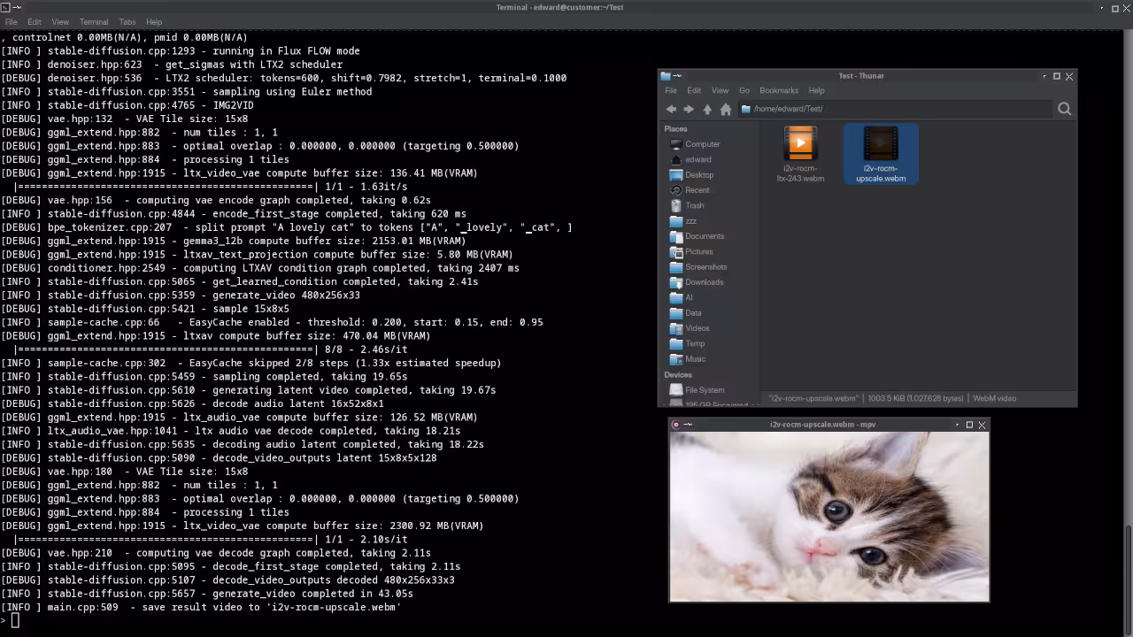Open the terminal window menu icon
This screenshot has width=1133, height=637.
(x=5, y=7)
